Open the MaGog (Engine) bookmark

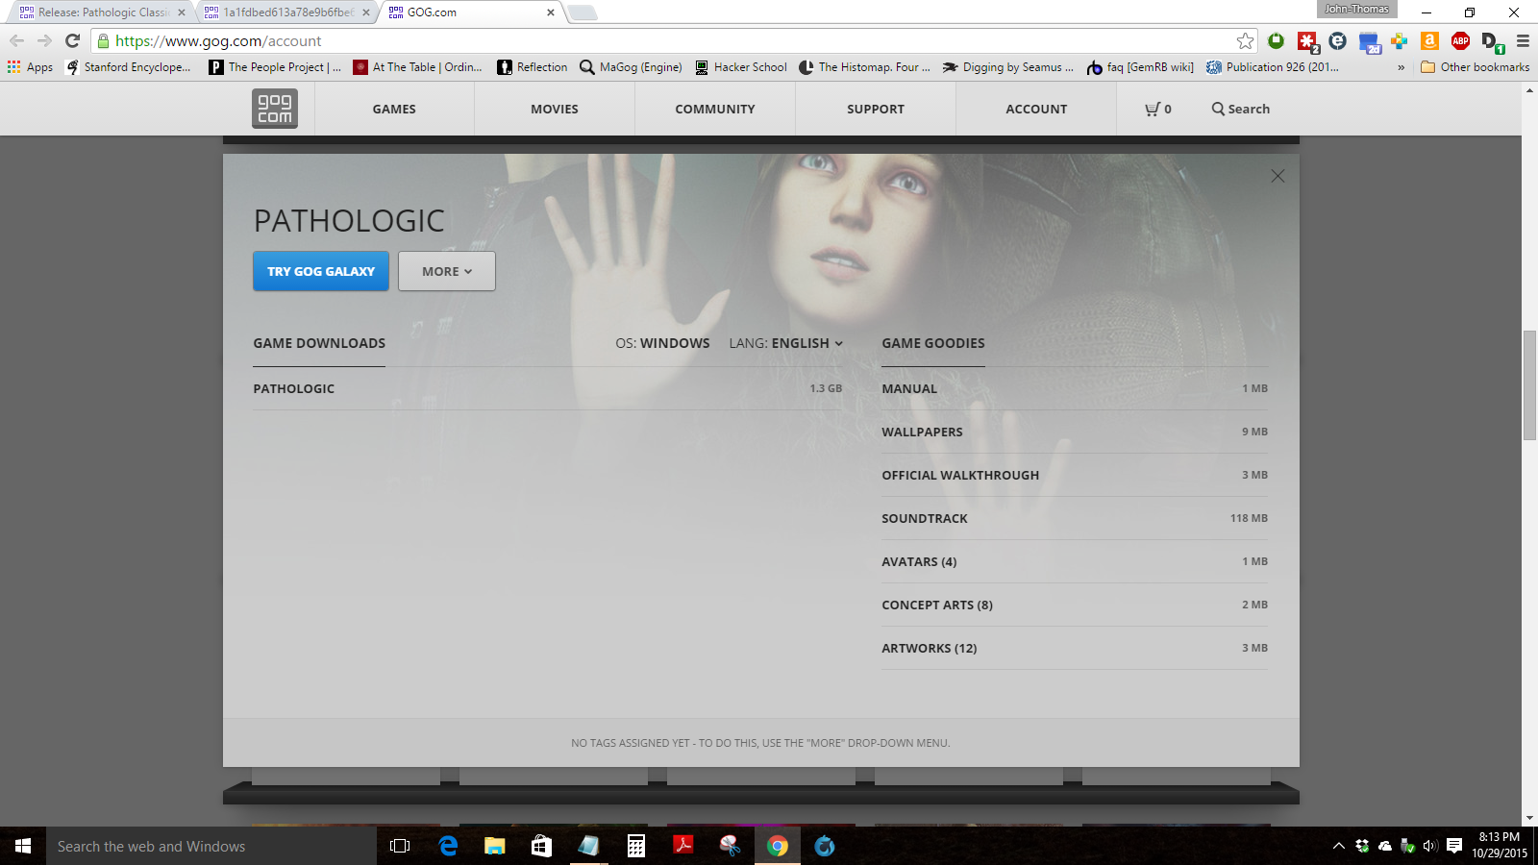(631, 67)
